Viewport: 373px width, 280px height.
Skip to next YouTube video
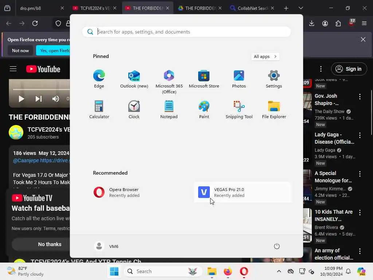click(39, 99)
